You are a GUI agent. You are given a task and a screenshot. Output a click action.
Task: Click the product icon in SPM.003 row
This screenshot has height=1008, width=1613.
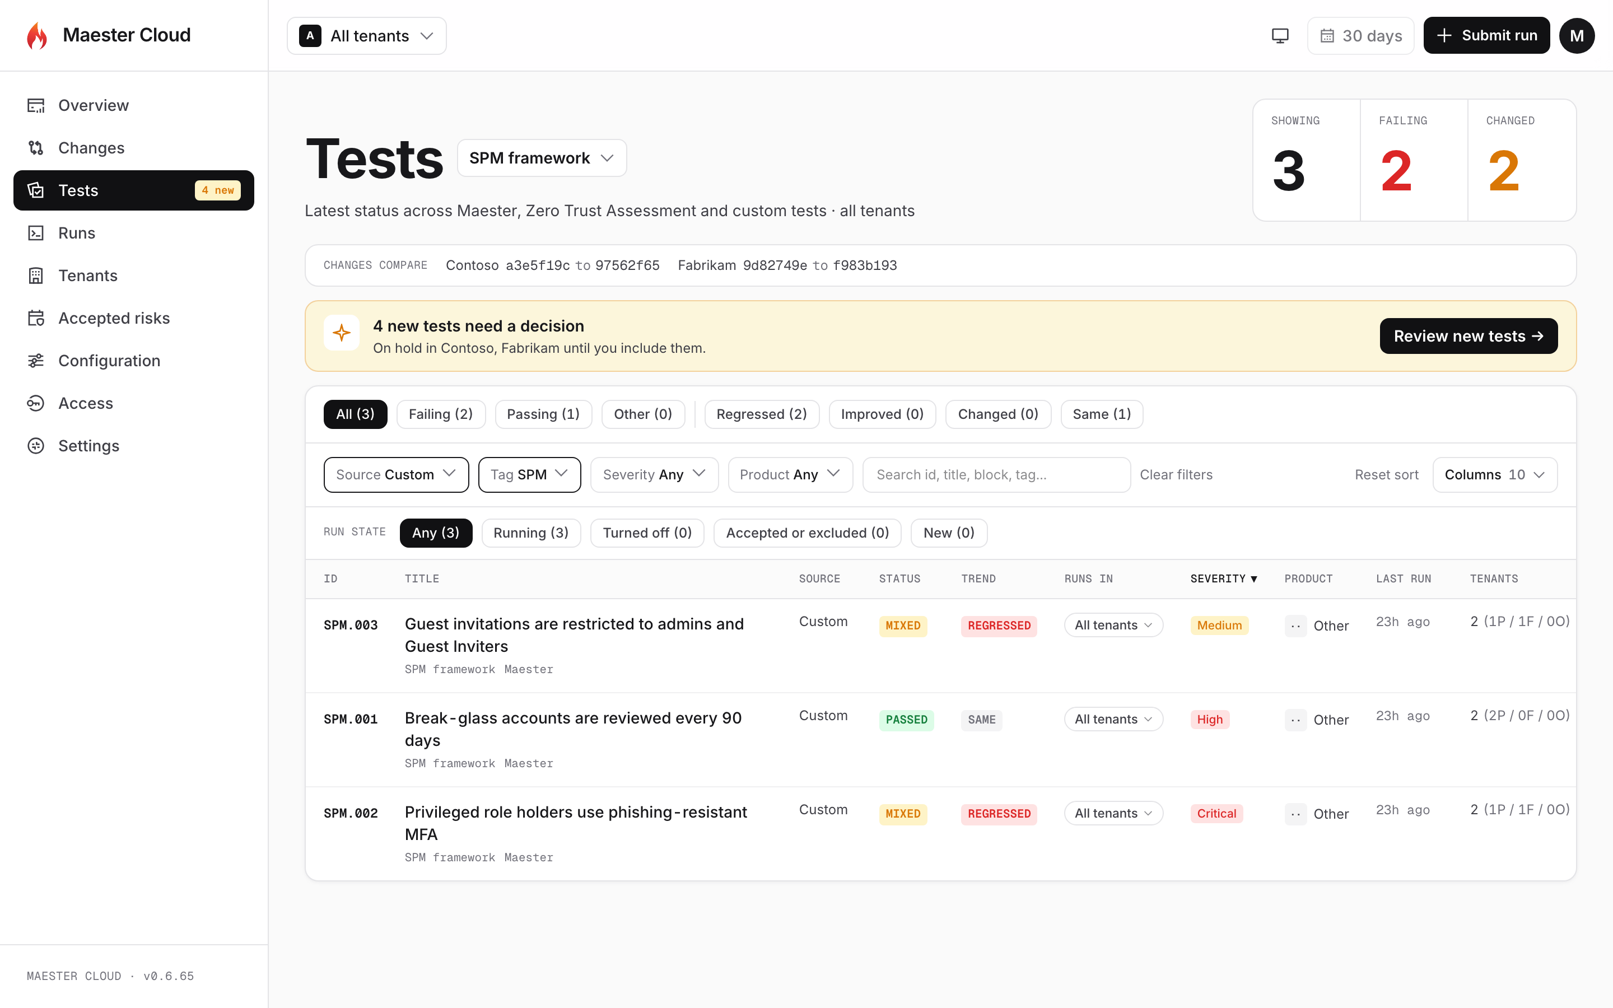click(x=1296, y=626)
